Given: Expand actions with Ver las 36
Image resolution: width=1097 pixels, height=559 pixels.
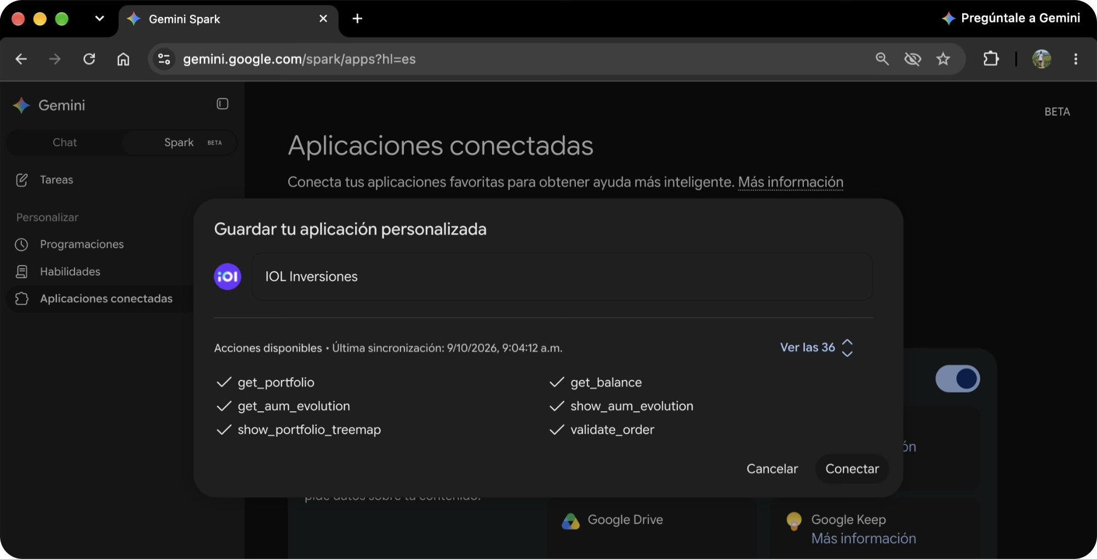Looking at the screenshot, I should tap(816, 347).
